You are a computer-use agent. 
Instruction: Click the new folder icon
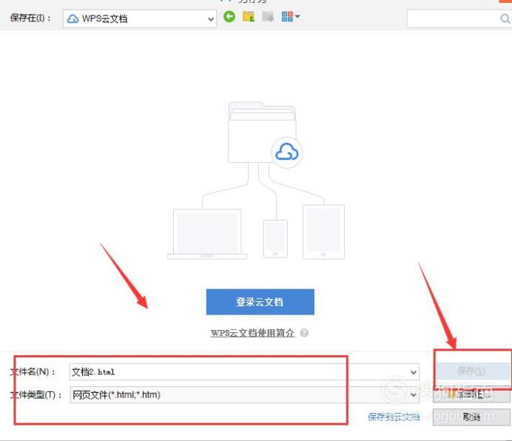coord(268,17)
